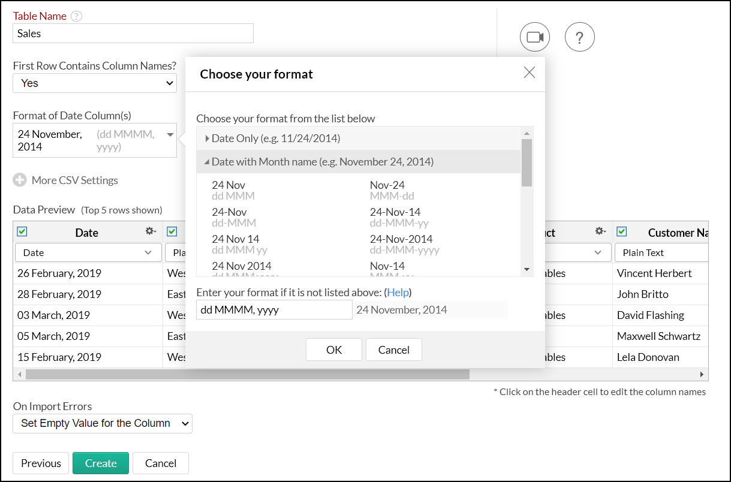The height and width of the screenshot is (482, 731).
Task: Open the Help link
Action: coord(398,293)
